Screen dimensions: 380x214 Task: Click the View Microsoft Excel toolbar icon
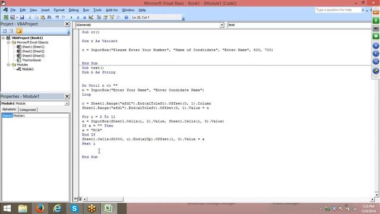(6, 17)
